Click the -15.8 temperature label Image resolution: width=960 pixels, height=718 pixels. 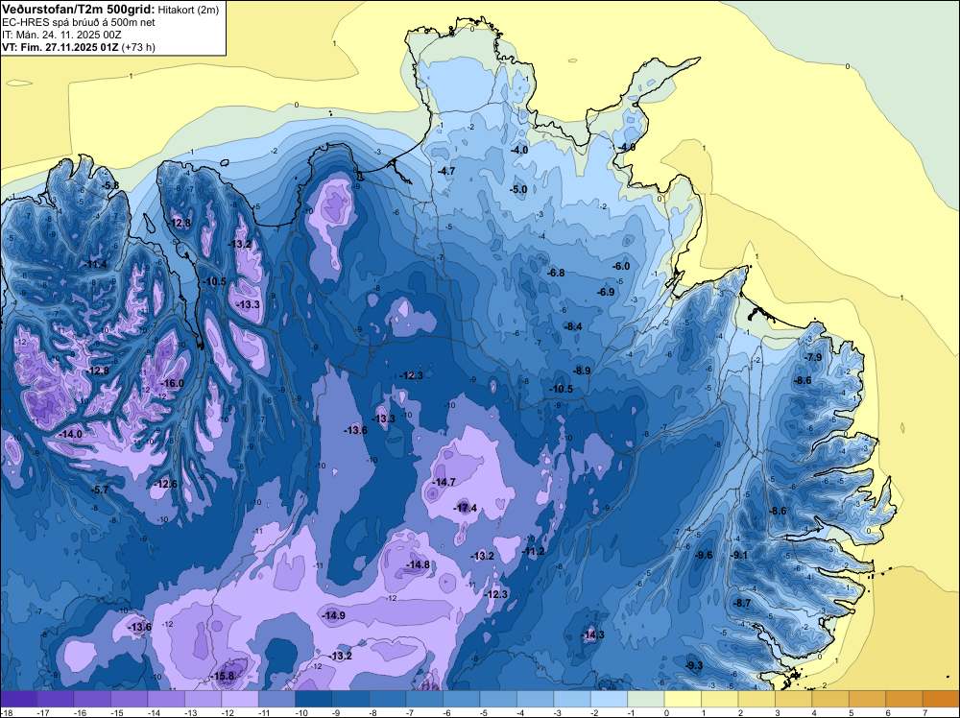(x=223, y=677)
